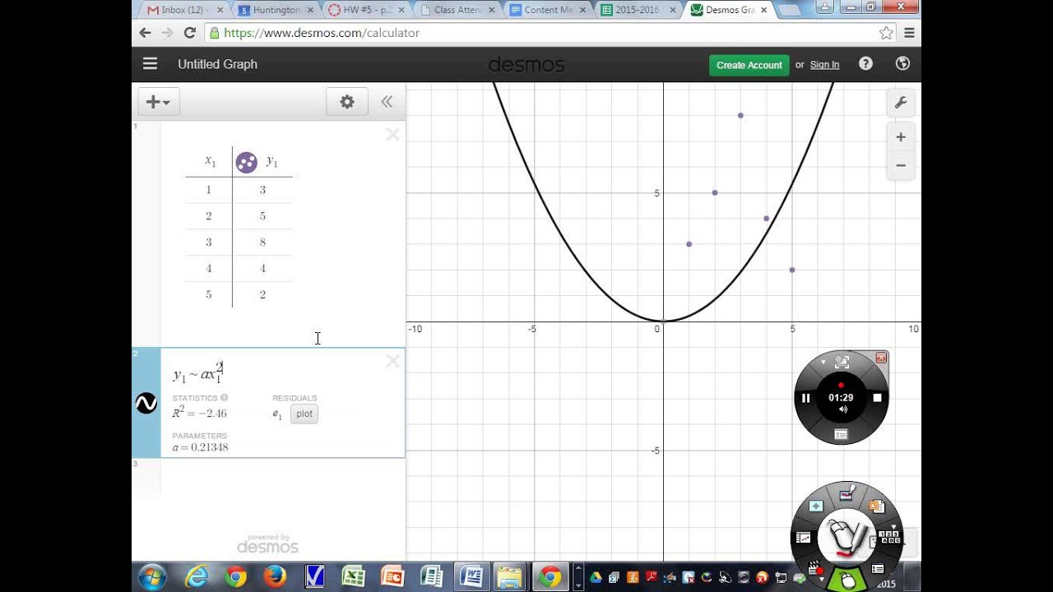Open the Chrome menu button
The height and width of the screenshot is (592, 1053).
[909, 33]
